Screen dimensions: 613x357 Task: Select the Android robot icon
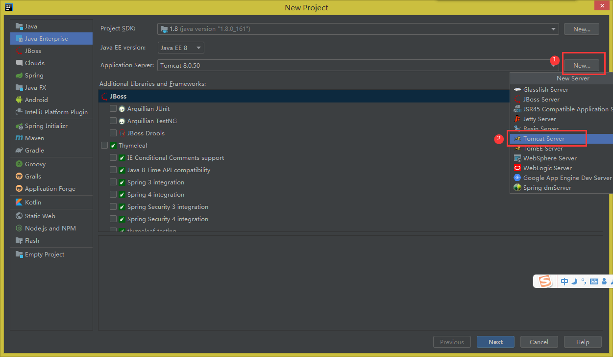[19, 100]
